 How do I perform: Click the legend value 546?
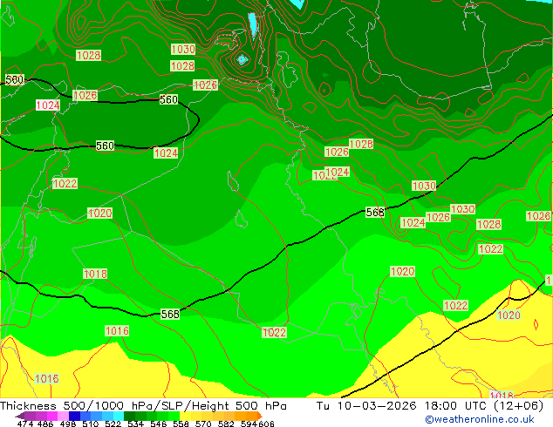coord(159,424)
